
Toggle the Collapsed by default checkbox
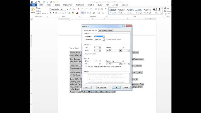tap(107, 40)
